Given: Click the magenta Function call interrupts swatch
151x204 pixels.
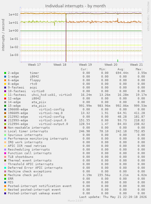Looking at the screenshot, I should click(x=5, y=153).
